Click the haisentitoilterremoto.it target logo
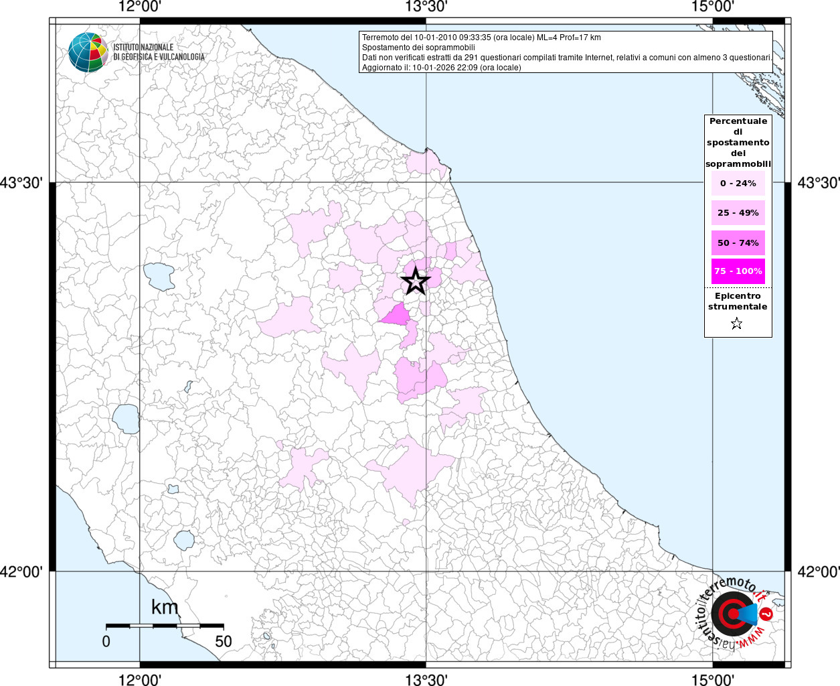The image size is (840, 686). [x=734, y=614]
